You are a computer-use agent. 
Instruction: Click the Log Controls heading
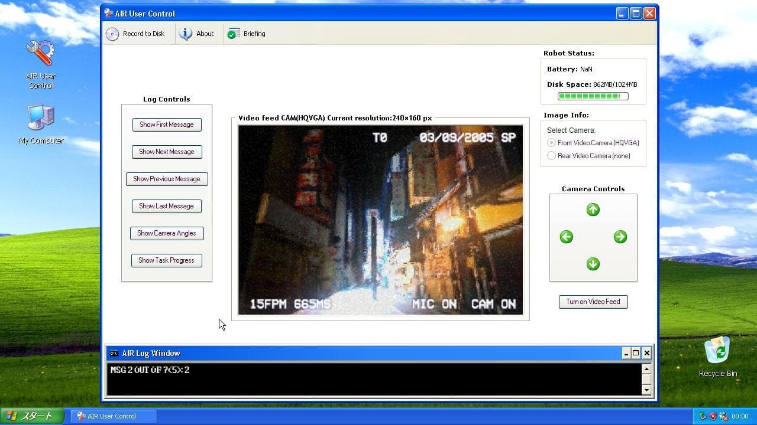[x=167, y=99]
